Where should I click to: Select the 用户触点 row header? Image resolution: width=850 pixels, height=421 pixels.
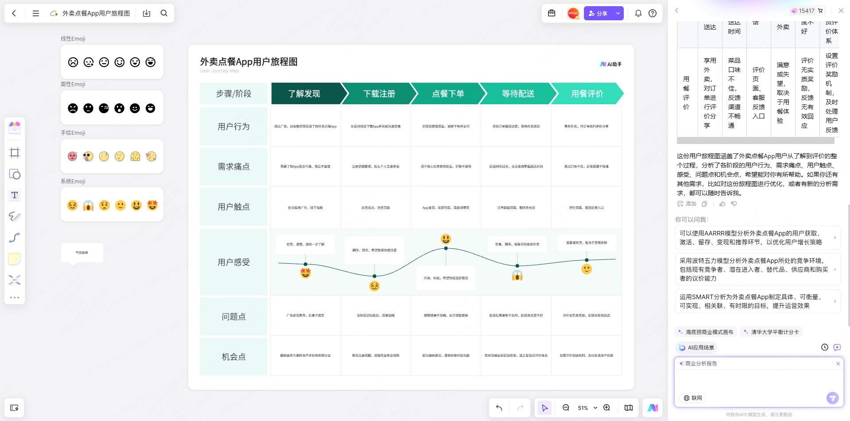point(234,207)
